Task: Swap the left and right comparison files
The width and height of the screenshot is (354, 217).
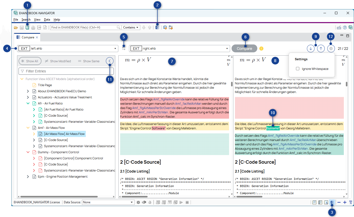Action: (124, 48)
